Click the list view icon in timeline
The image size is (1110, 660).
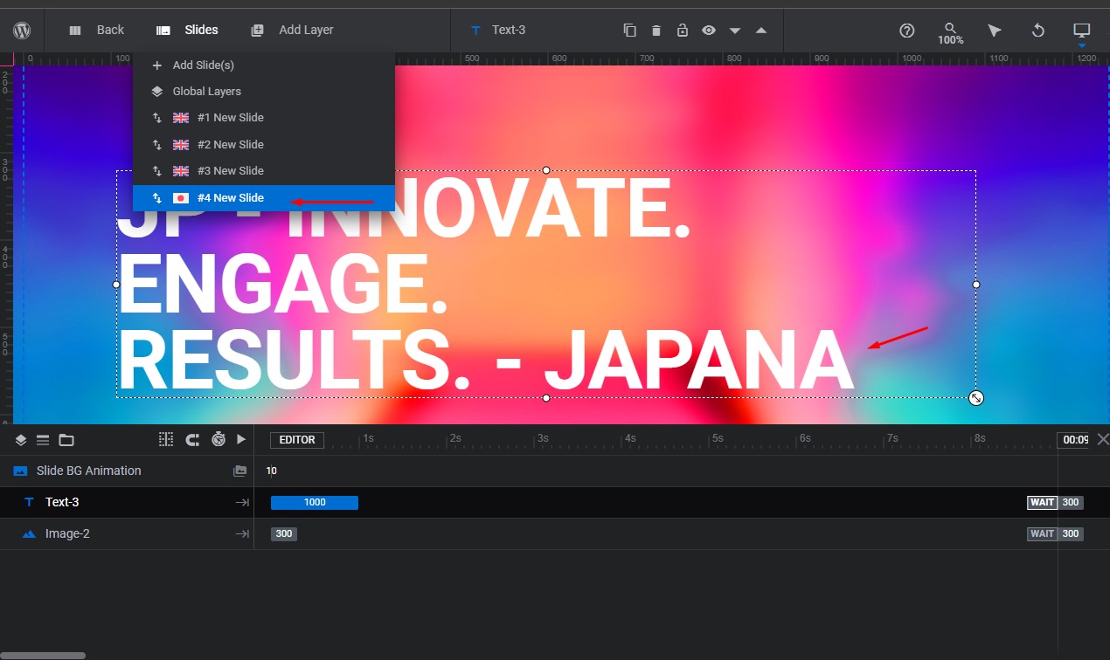pos(42,440)
